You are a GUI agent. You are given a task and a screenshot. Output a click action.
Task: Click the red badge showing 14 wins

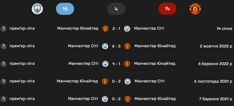coord(167,9)
